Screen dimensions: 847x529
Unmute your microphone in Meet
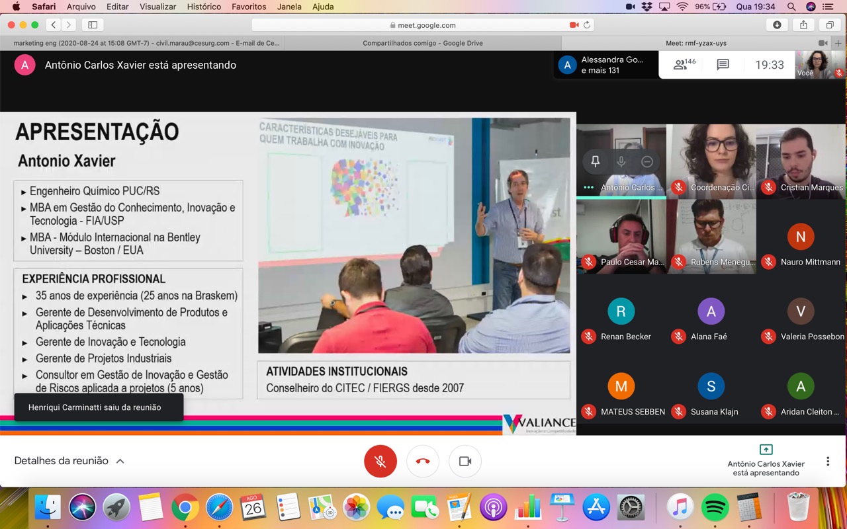[x=380, y=461]
